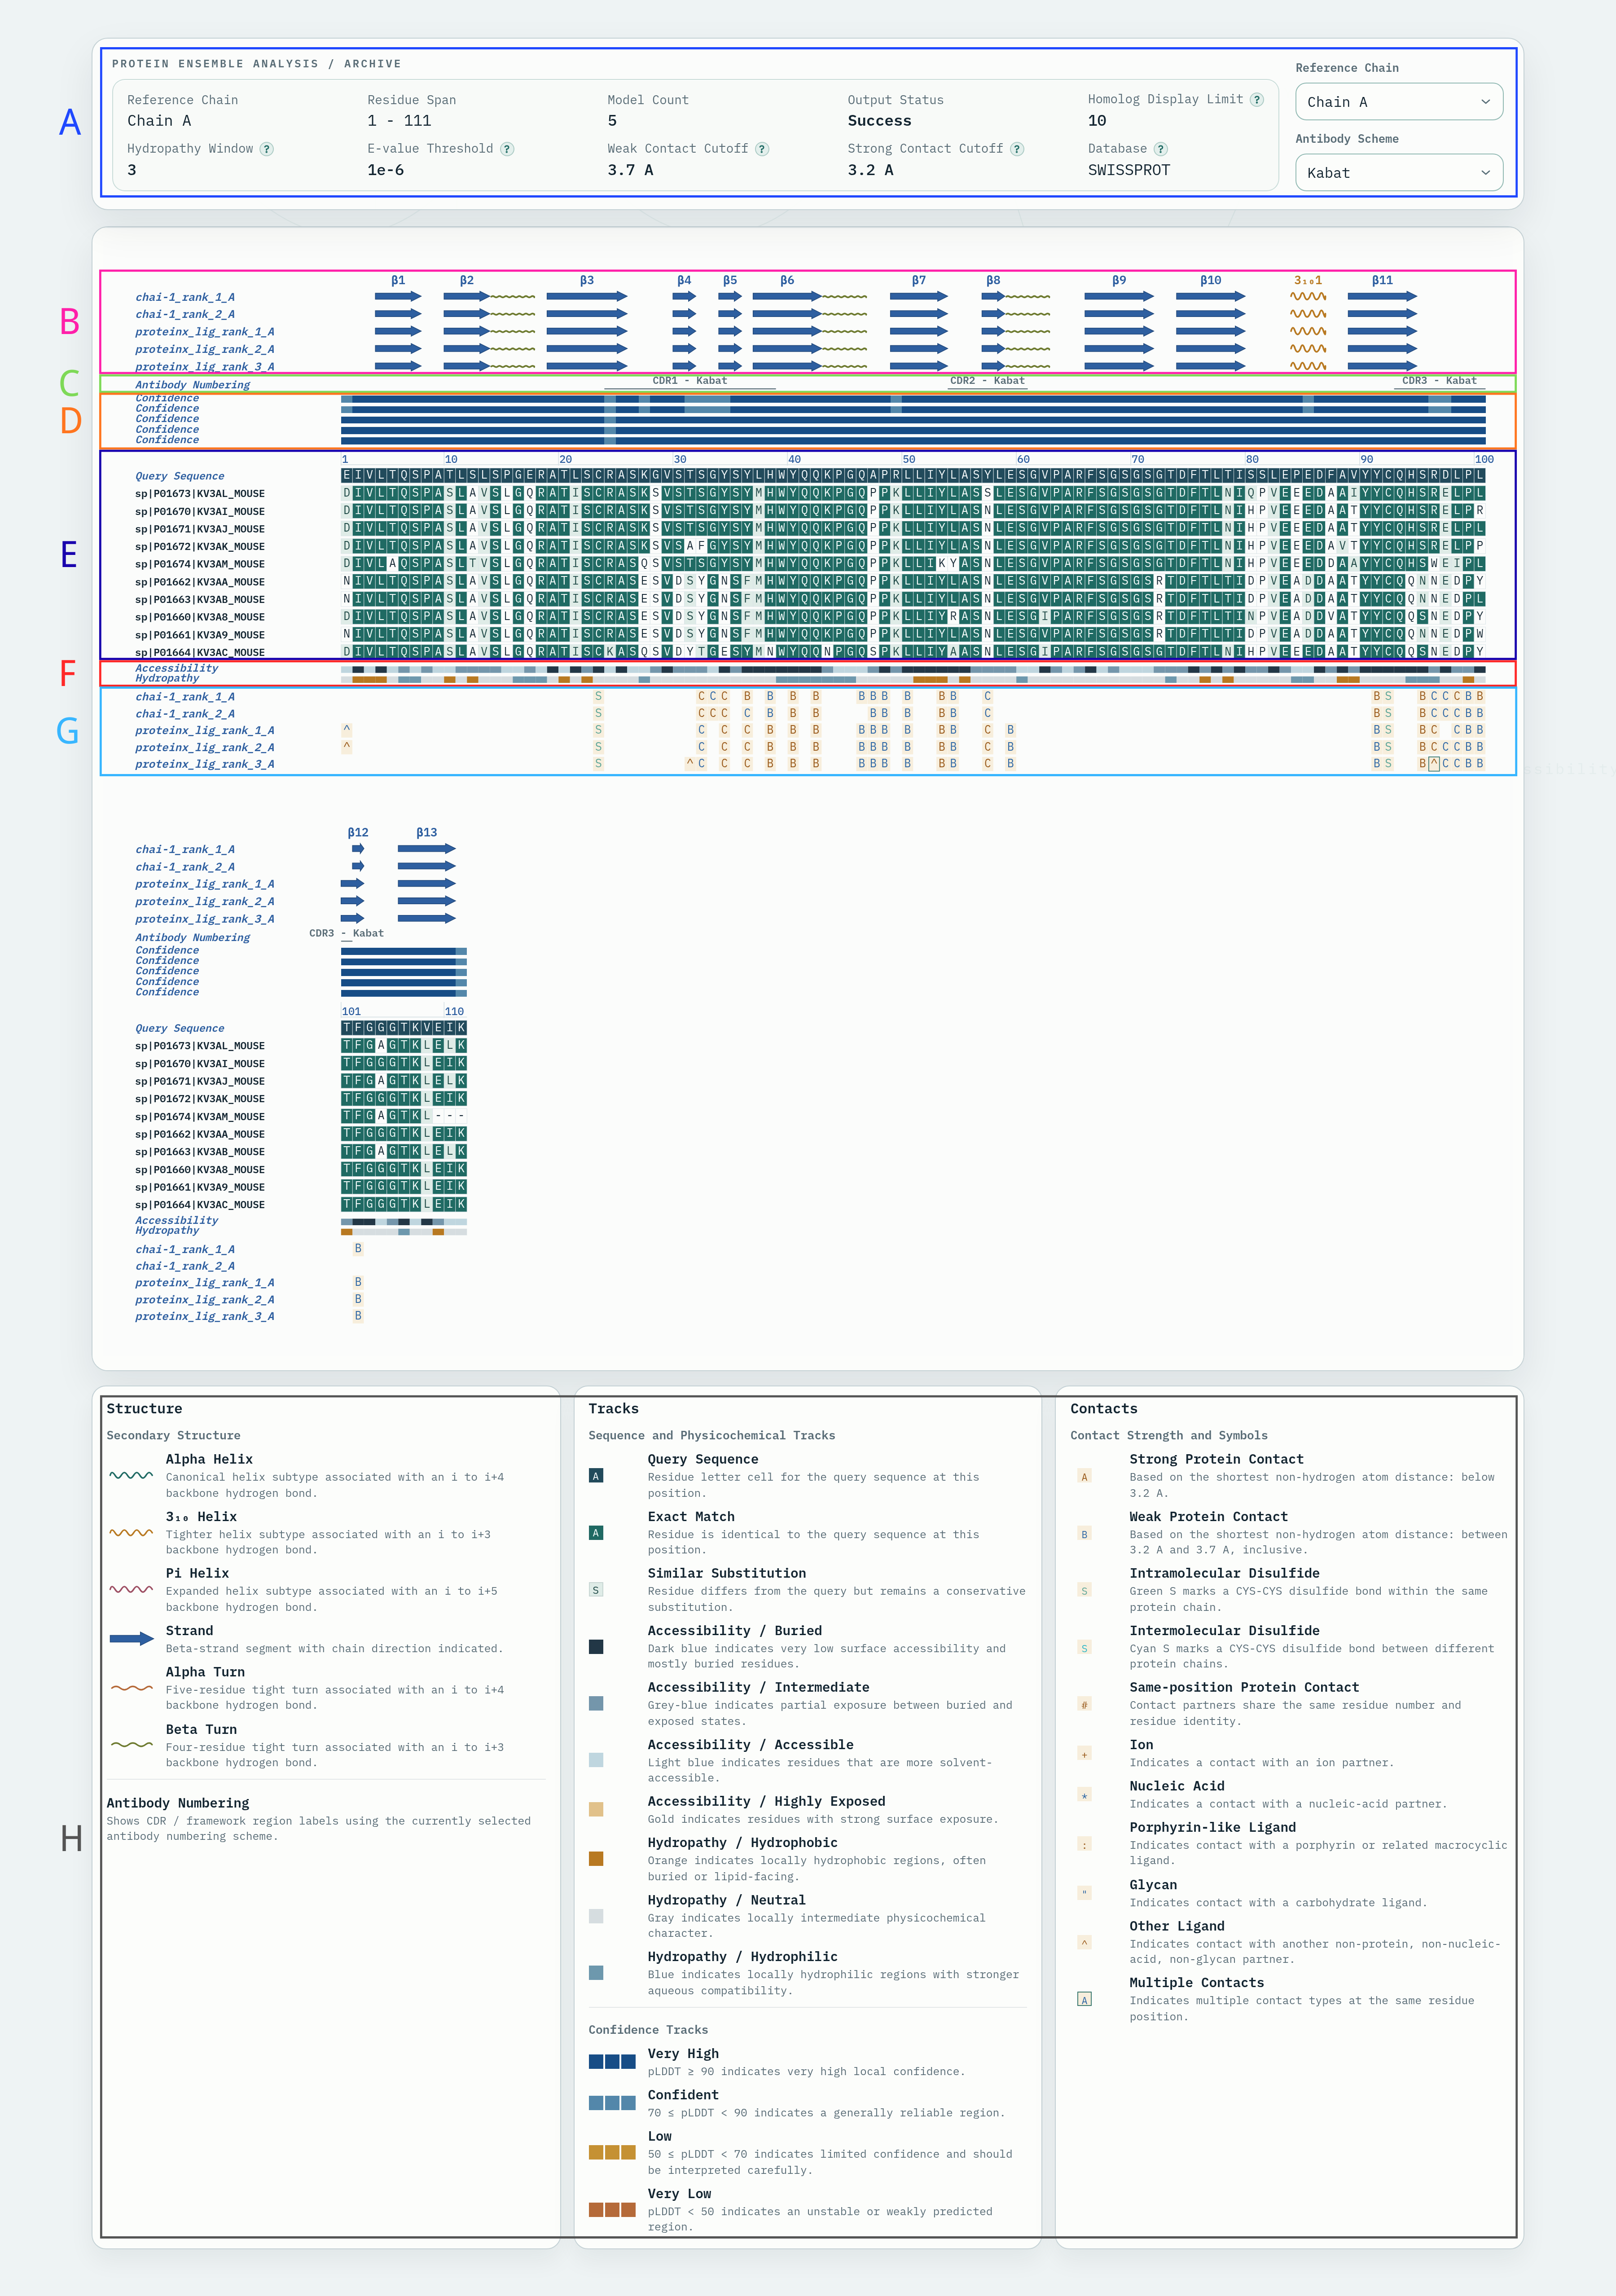Click the Accessibility / Accessible light blue swatch
The width and height of the screenshot is (1616, 2296).
coord(596,1760)
